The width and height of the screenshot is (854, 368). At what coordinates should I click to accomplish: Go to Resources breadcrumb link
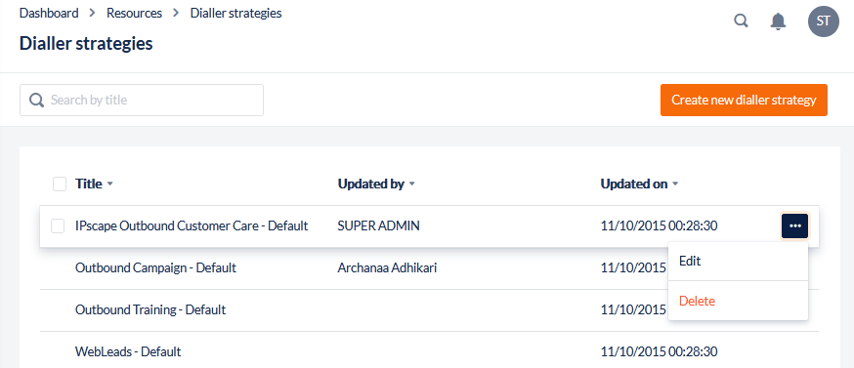pos(134,13)
